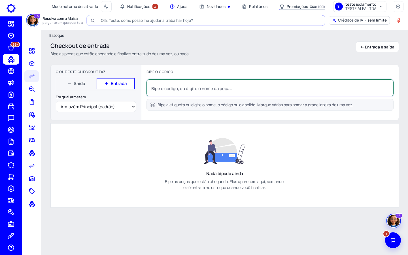Click the help question mark in blue sidebar
The height and width of the screenshot is (255, 408).
[x=11, y=248]
